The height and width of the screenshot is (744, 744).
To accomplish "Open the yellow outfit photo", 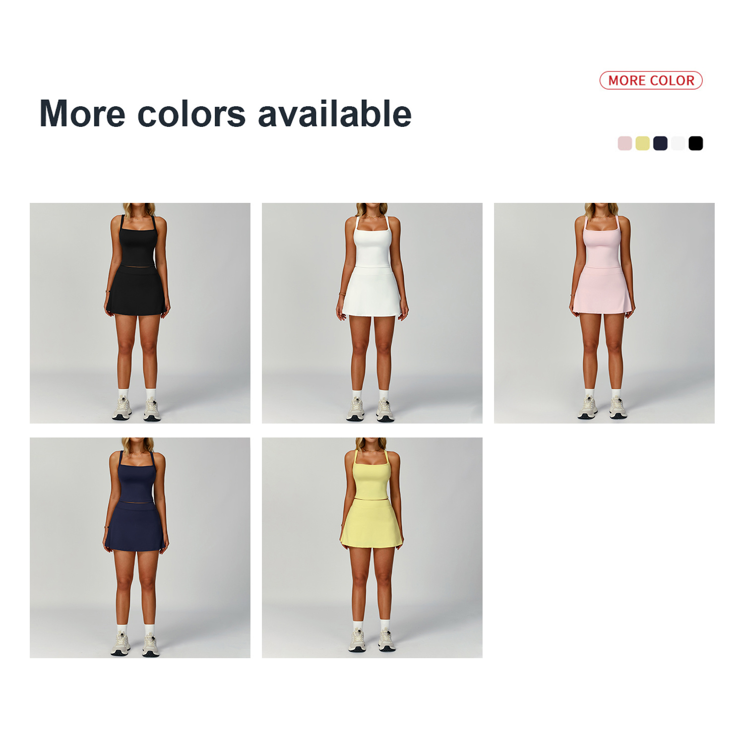I will [372, 548].
